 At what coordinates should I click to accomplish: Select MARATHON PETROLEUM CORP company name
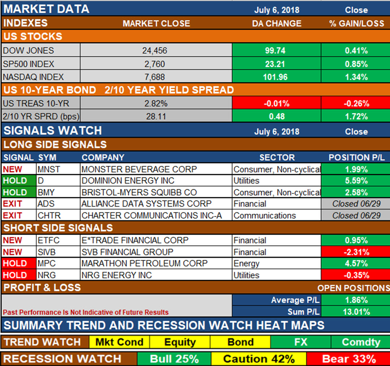[144, 263]
